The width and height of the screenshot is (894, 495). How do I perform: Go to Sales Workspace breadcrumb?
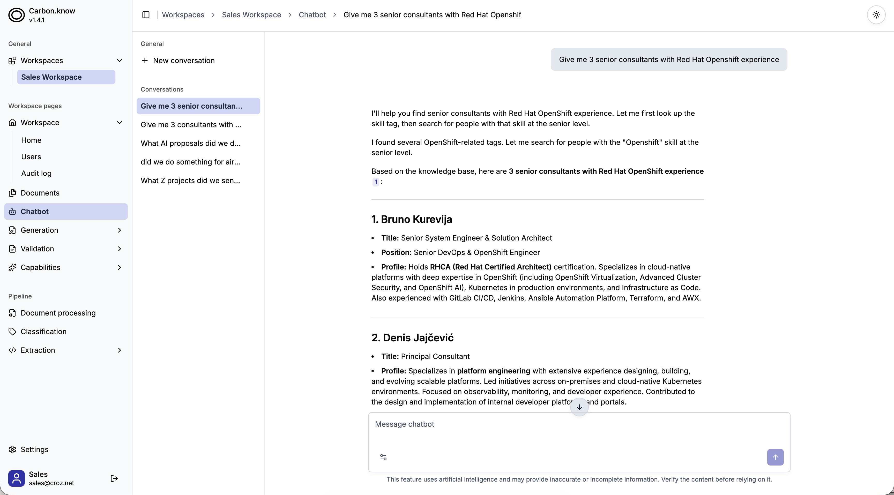251,15
